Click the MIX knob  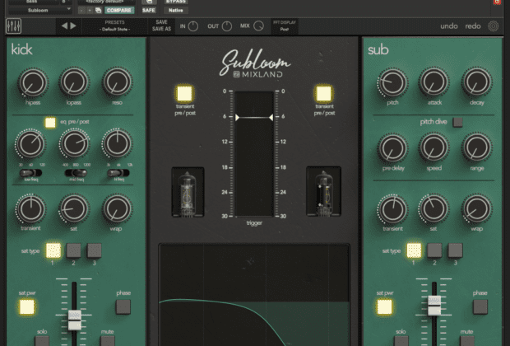[258, 26]
